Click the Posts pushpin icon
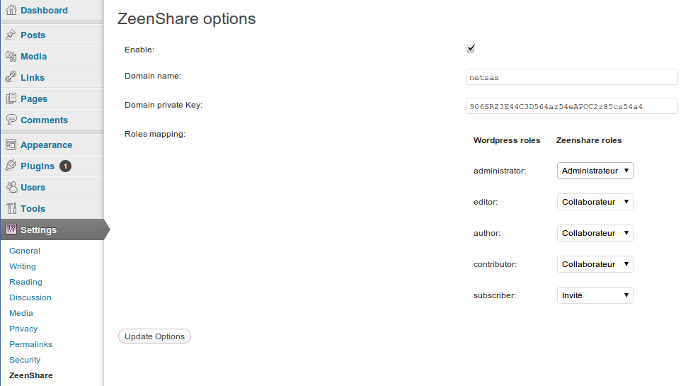 click(11, 35)
